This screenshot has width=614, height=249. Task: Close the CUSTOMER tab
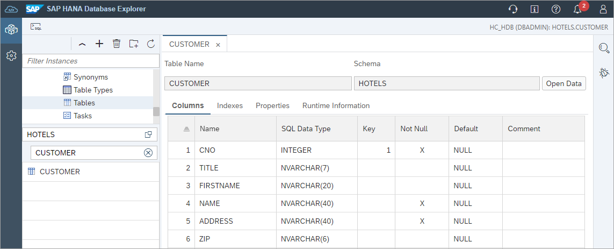[218, 45]
